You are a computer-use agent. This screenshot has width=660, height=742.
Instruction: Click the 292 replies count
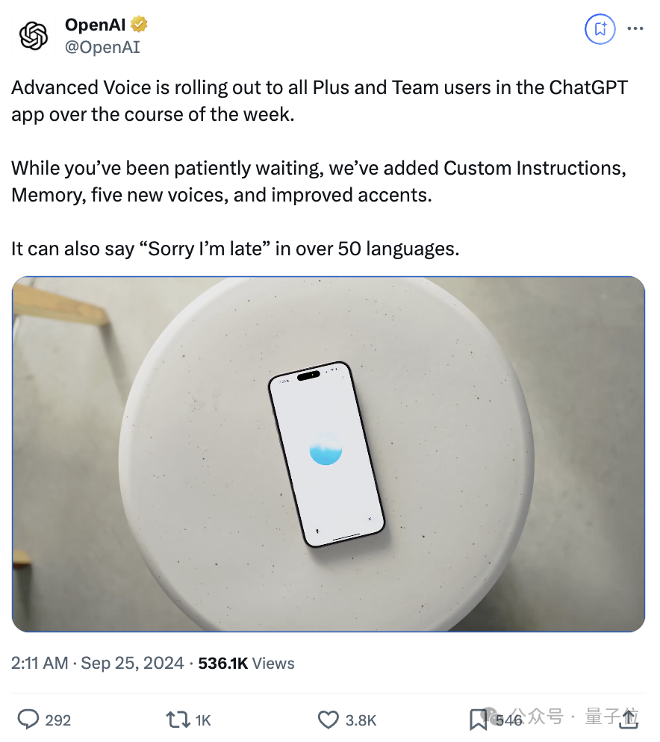pos(57,720)
